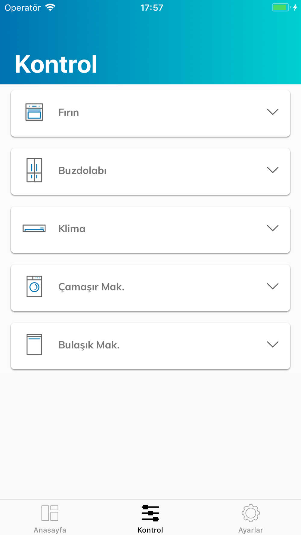Expand the Fırın card chevron
This screenshot has width=301, height=535.
click(273, 112)
